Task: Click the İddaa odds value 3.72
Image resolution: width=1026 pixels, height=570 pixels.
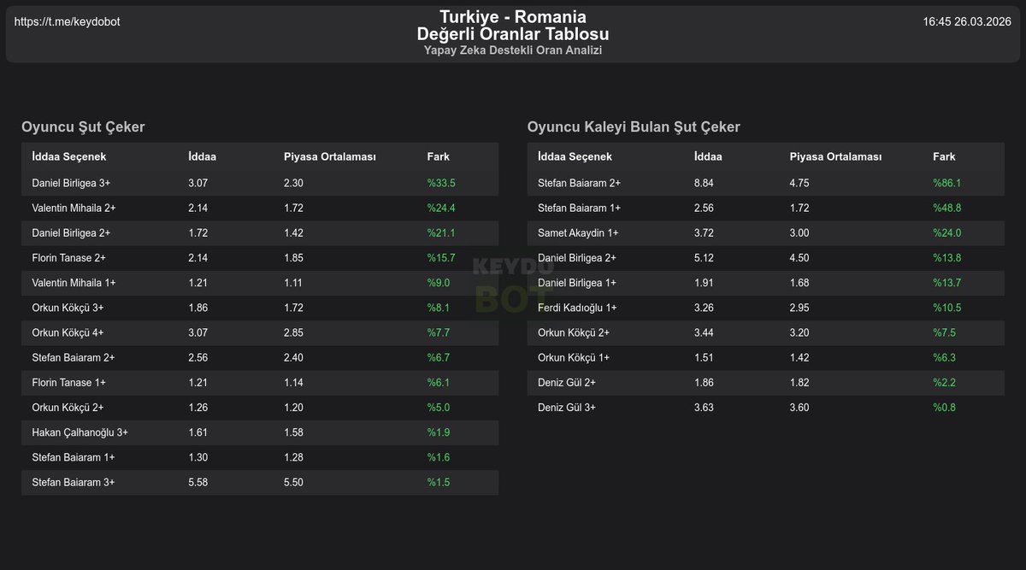Action: point(705,232)
